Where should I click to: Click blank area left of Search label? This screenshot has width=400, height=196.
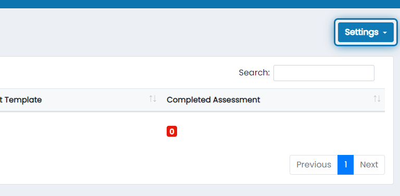117,73
